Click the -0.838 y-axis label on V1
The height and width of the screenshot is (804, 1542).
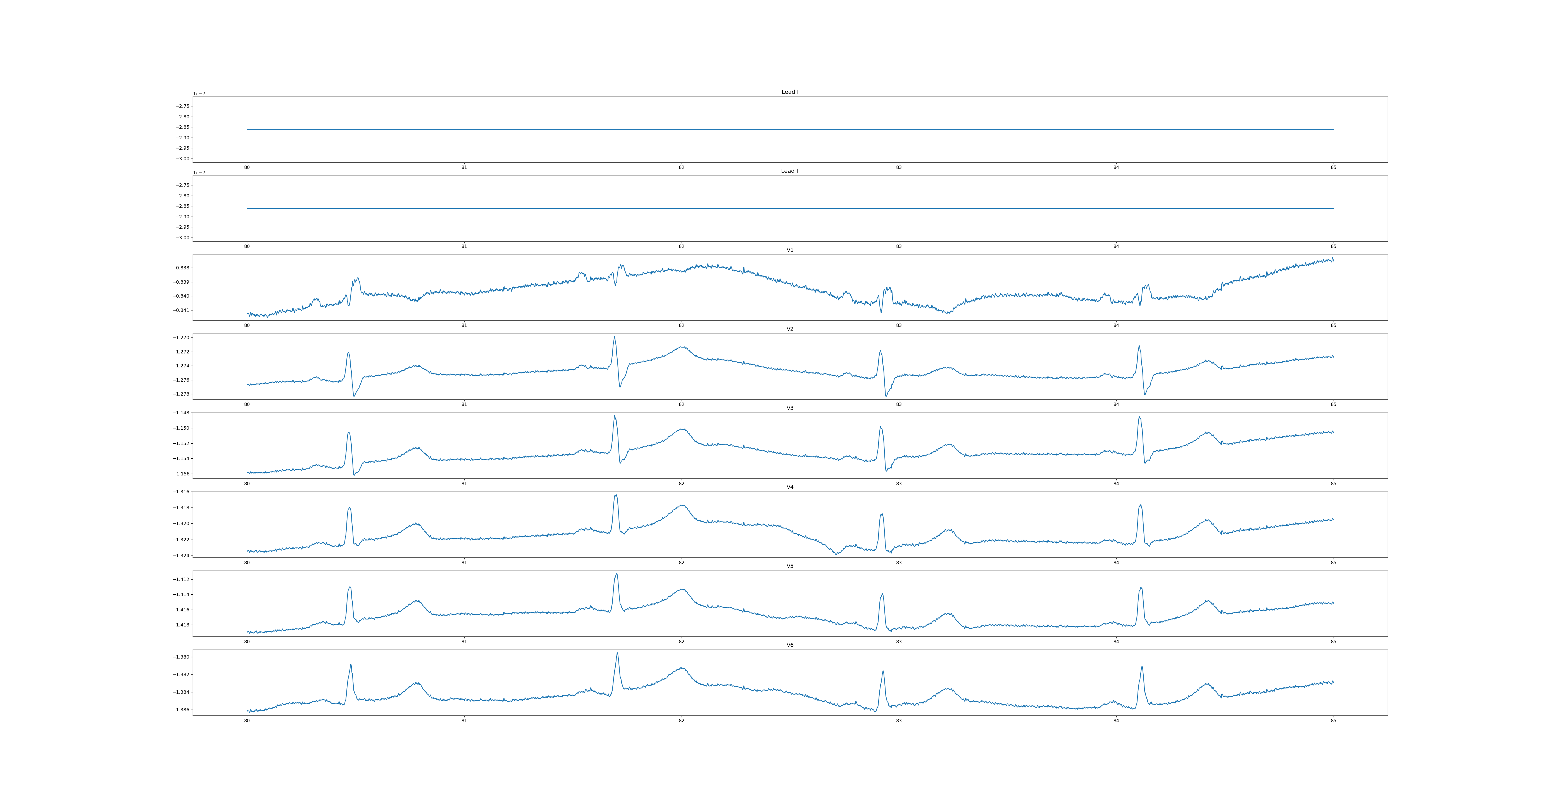pyautogui.click(x=181, y=268)
